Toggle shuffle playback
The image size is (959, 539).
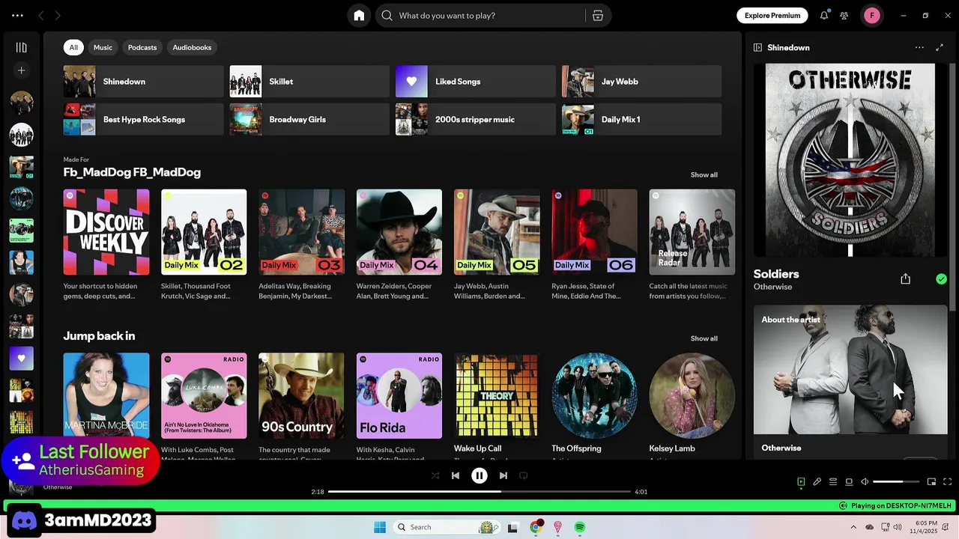(435, 475)
